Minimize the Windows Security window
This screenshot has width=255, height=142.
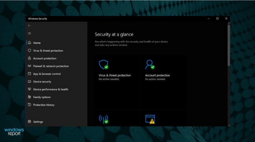click(x=209, y=18)
